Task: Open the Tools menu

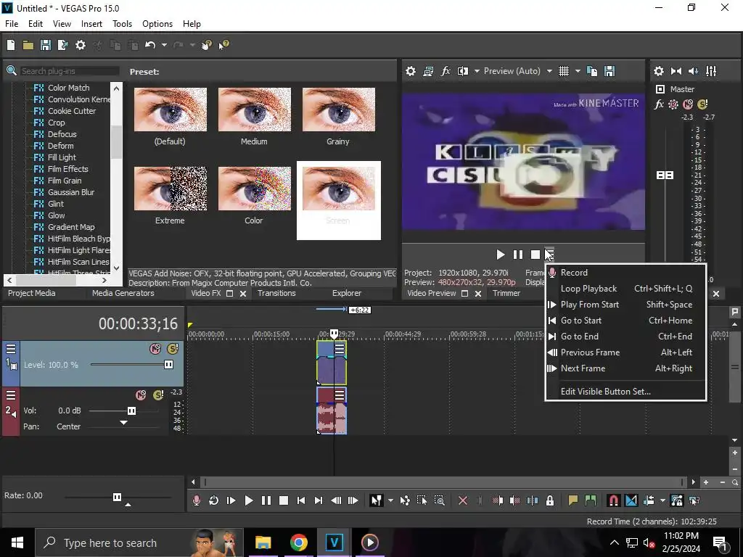Action: [122, 24]
